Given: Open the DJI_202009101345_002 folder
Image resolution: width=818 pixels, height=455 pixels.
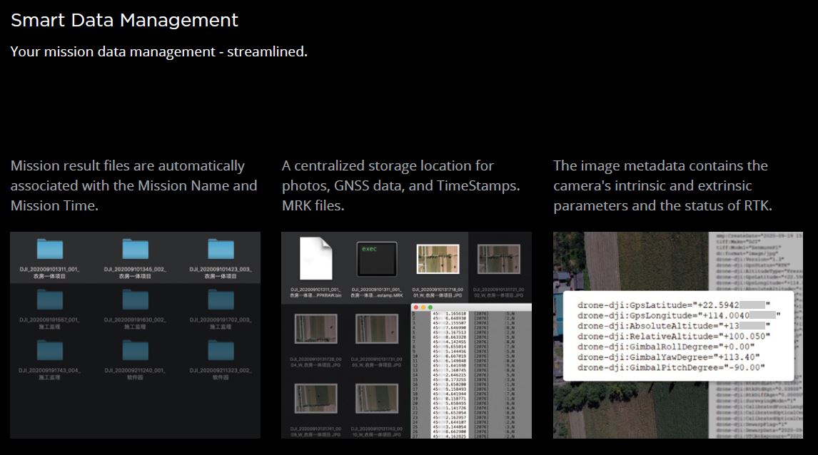Looking at the screenshot, I should (x=135, y=250).
